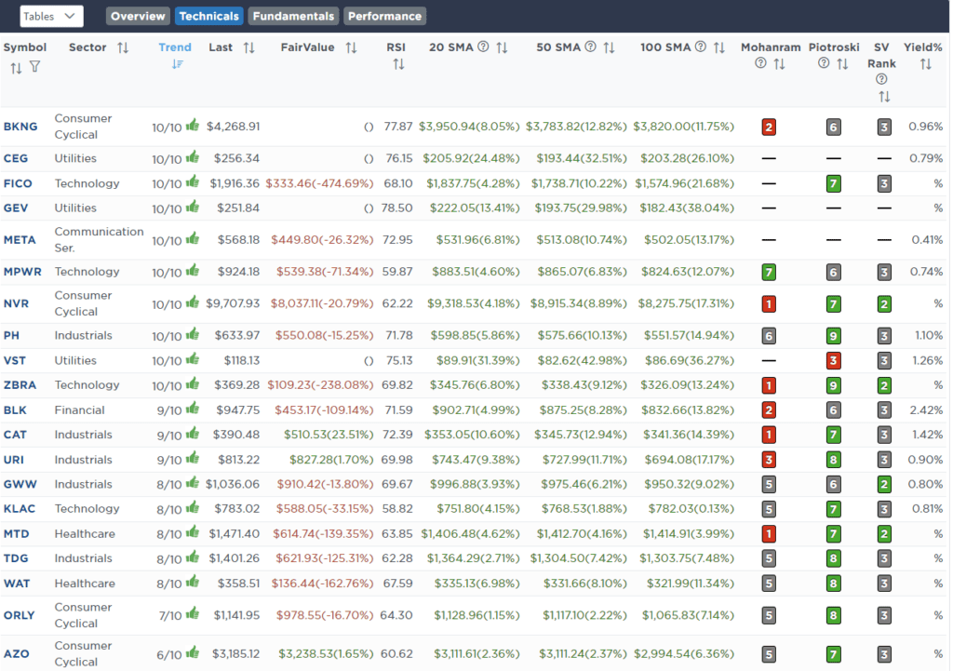The width and height of the screenshot is (953, 671).
Task: Open the Fundamentals tab
Action: tap(293, 17)
